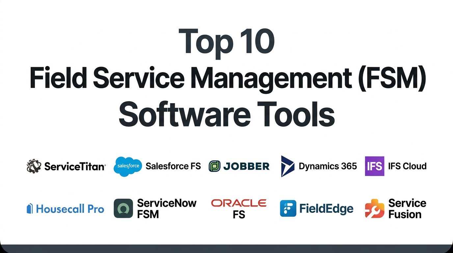Select the blue Salesforce cloud logo
453x253 pixels.
(128, 166)
